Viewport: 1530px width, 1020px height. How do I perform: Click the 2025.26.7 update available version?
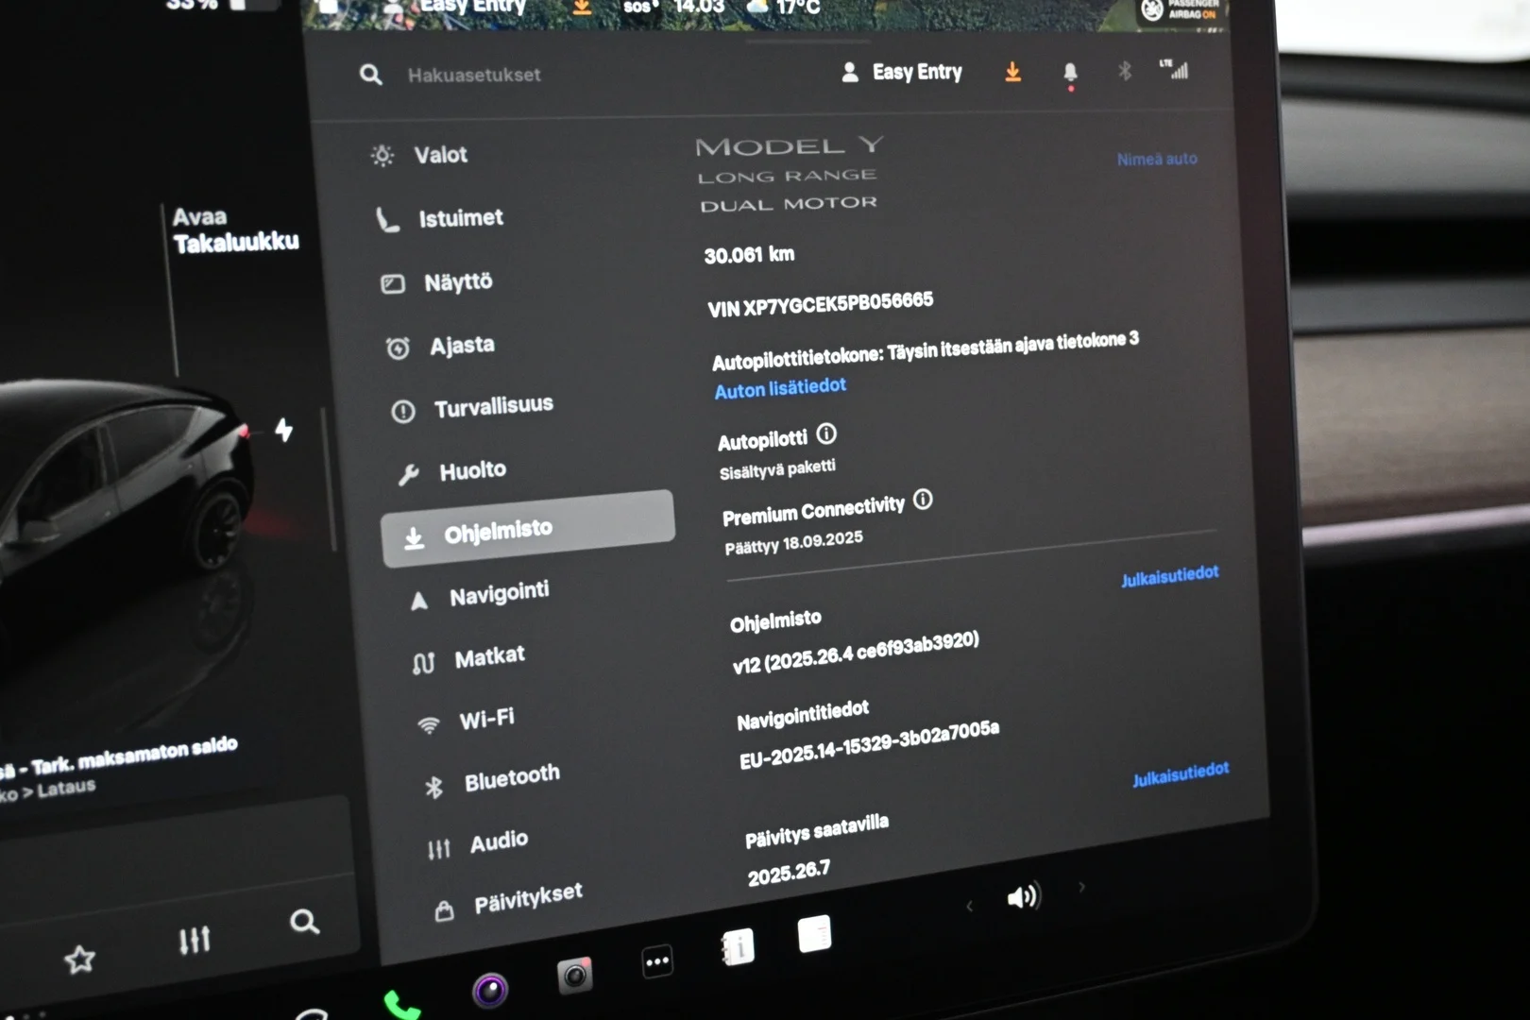coord(789,873)
